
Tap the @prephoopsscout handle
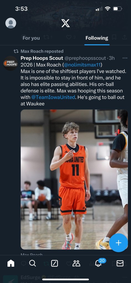[x=85, y=58]
